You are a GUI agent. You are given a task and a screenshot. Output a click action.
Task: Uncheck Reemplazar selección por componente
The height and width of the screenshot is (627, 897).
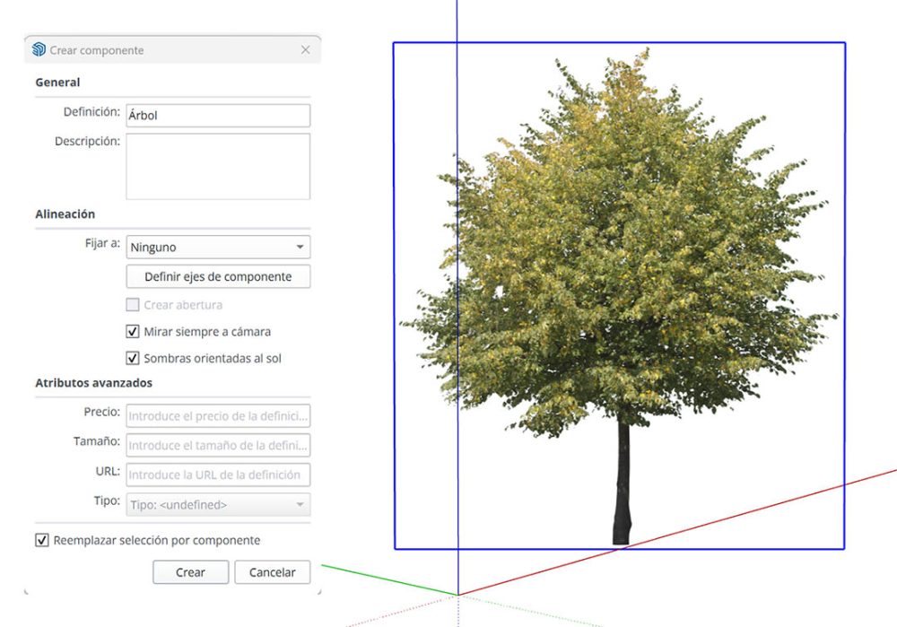[39, 541]
